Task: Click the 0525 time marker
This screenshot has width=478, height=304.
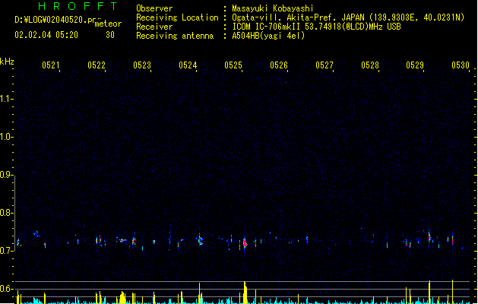Action: tap(233, 65)
